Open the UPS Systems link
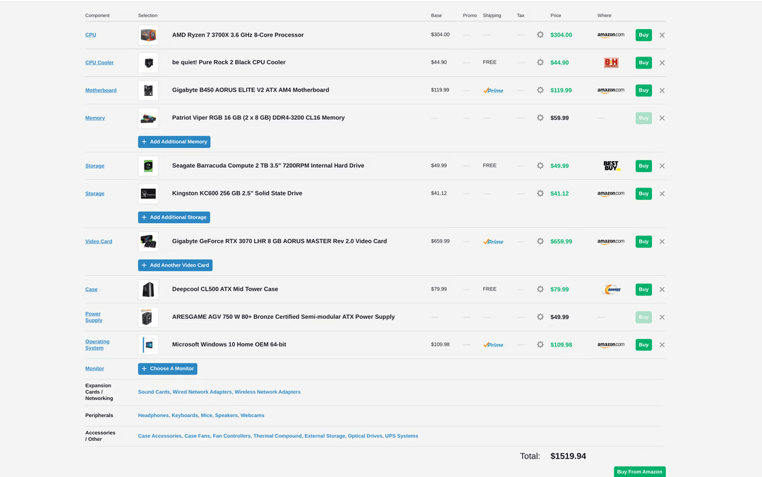 pos(401,436)
